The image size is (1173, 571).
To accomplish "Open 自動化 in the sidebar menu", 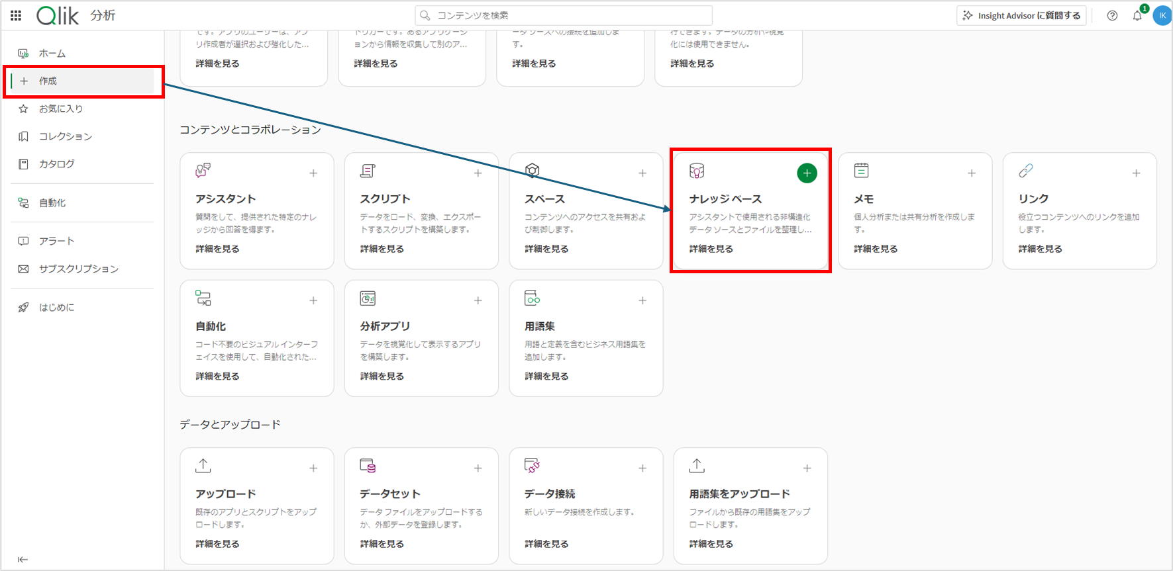I will [52, 203].
